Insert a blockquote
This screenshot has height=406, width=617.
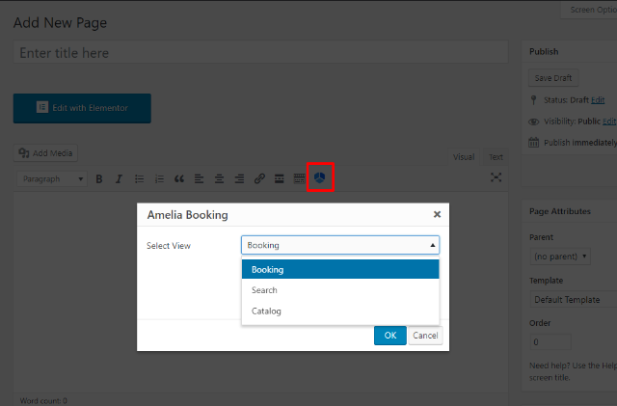(x=179, y=179)
